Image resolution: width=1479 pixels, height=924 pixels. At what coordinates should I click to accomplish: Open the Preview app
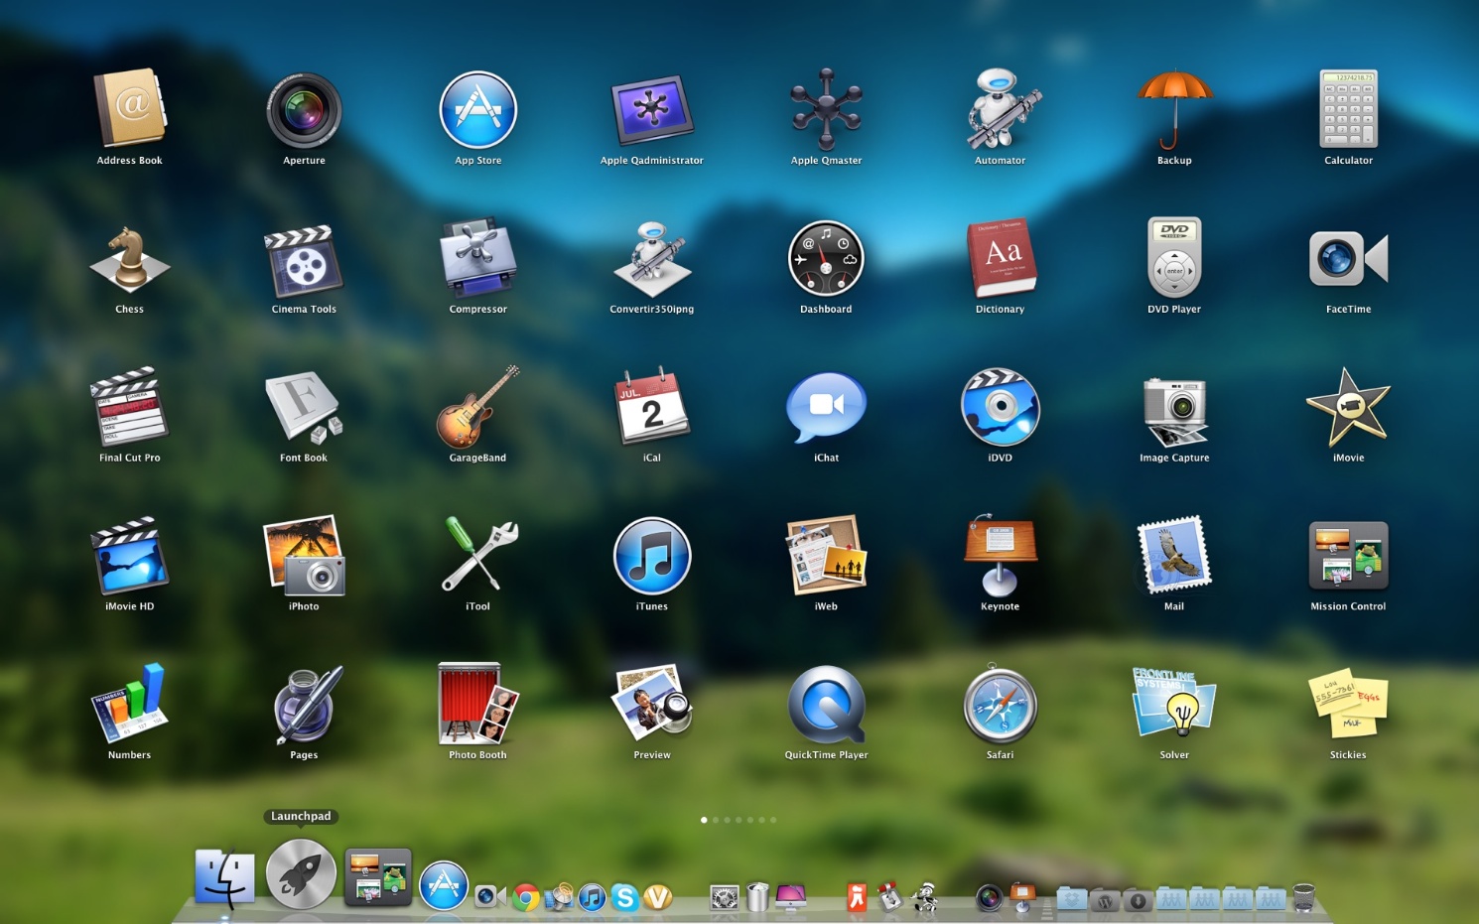click(x=652, y=703)
